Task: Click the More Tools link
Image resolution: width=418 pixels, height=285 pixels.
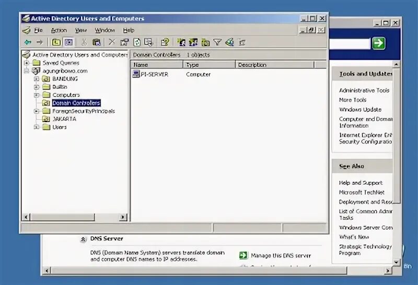Action: (x=353, y=100)
